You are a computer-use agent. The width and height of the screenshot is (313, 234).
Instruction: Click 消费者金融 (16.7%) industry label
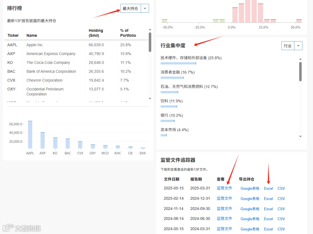click(177, 72)
